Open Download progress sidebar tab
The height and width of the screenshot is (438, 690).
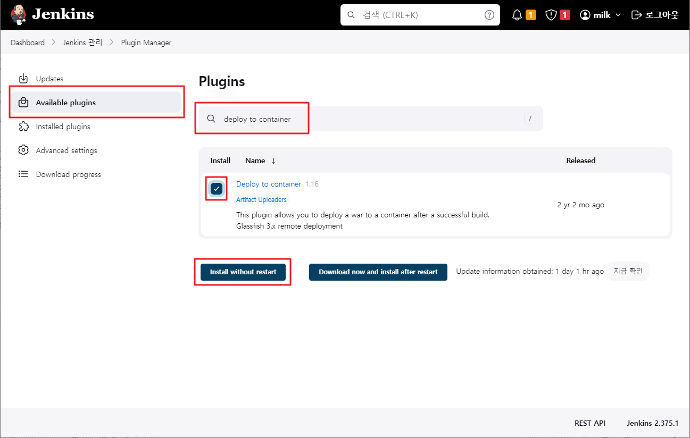point(97,174)
